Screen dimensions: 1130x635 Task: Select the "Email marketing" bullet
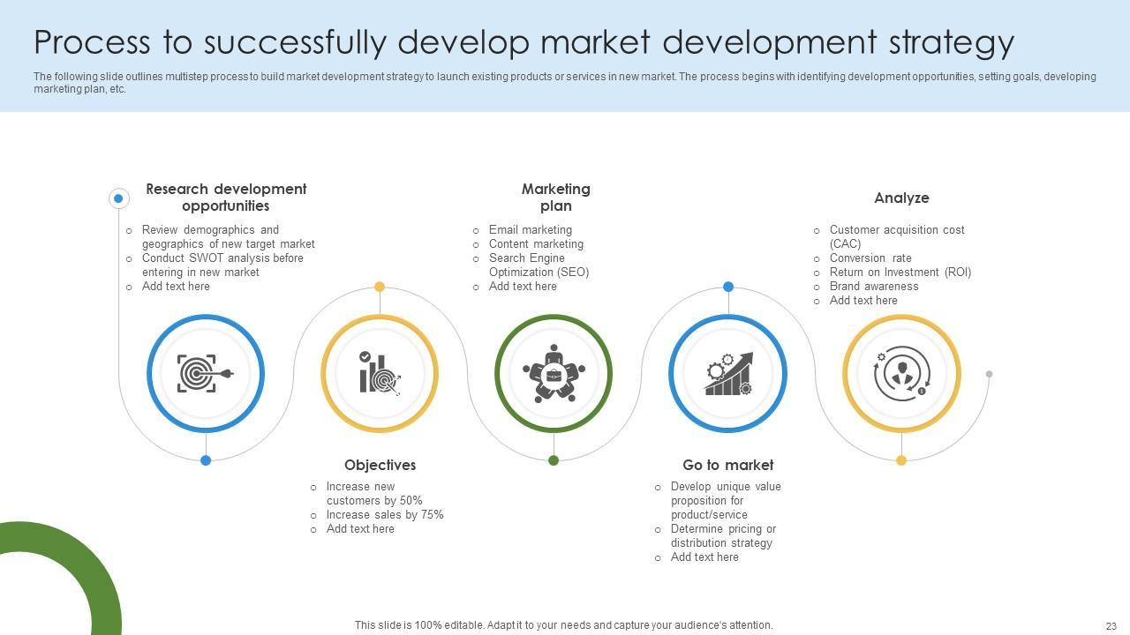click(x=531, y=229)
